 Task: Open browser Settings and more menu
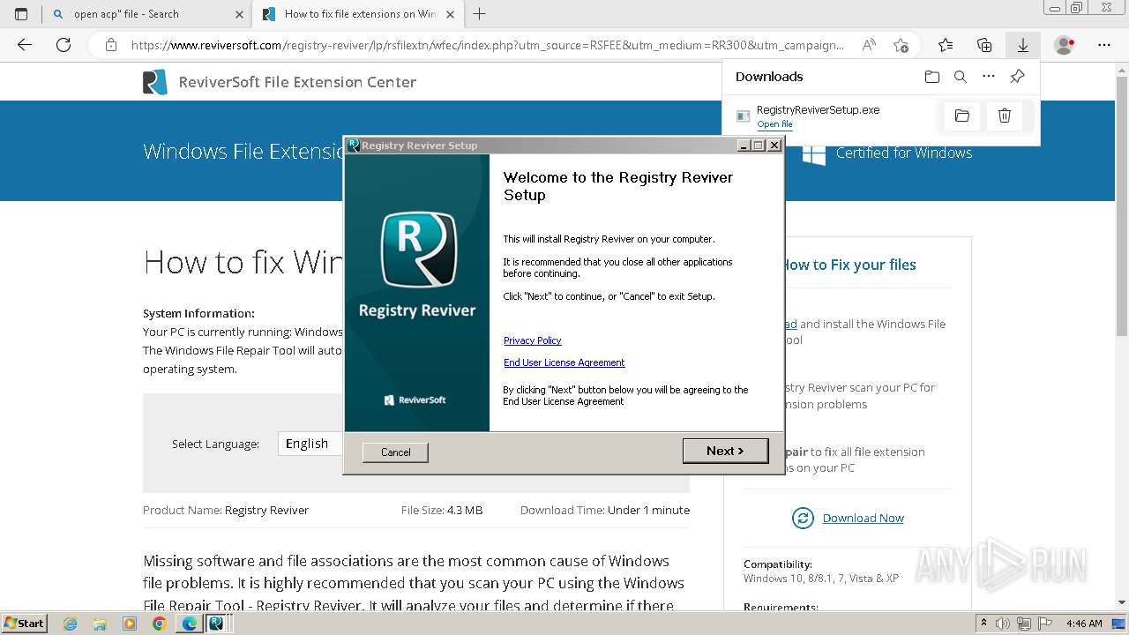tap(1104, 45)
